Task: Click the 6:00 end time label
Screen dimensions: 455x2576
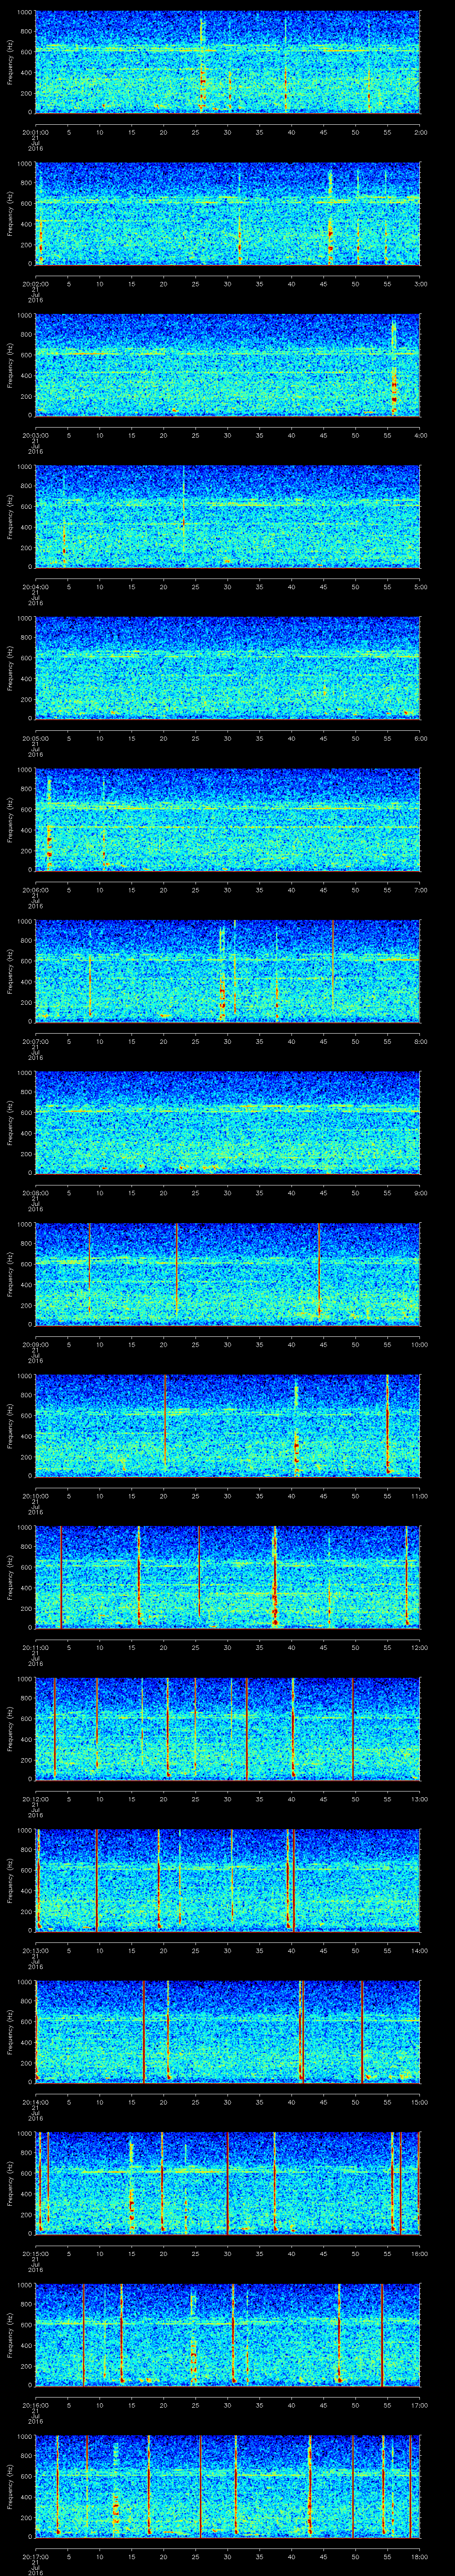Action: tap(420, 738)
